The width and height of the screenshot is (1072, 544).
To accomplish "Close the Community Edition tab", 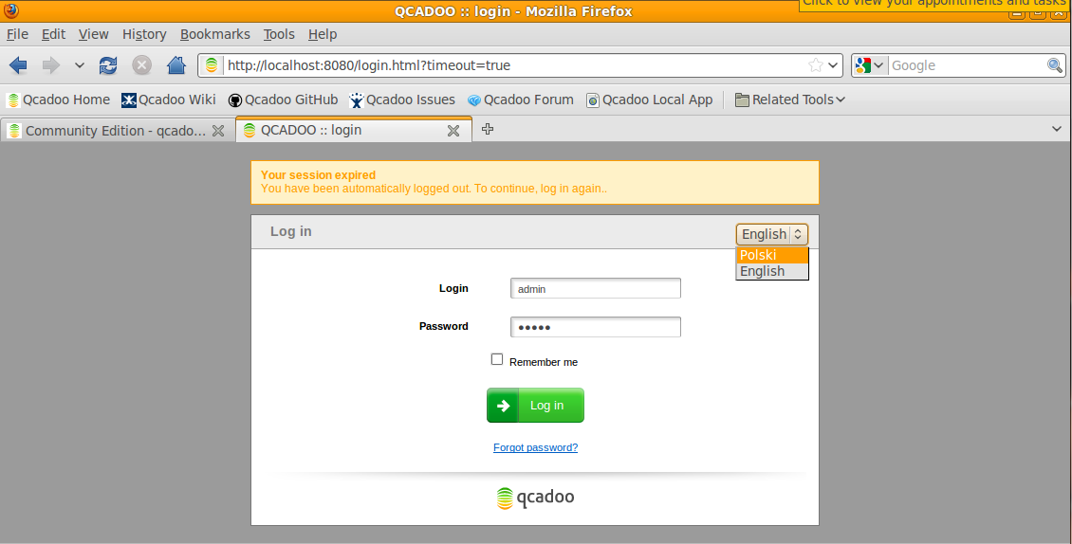I will pyautogui.click(x=218, y=131).
